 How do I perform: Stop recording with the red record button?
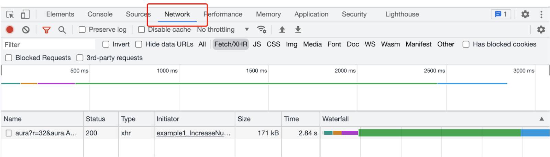[10, 30]
